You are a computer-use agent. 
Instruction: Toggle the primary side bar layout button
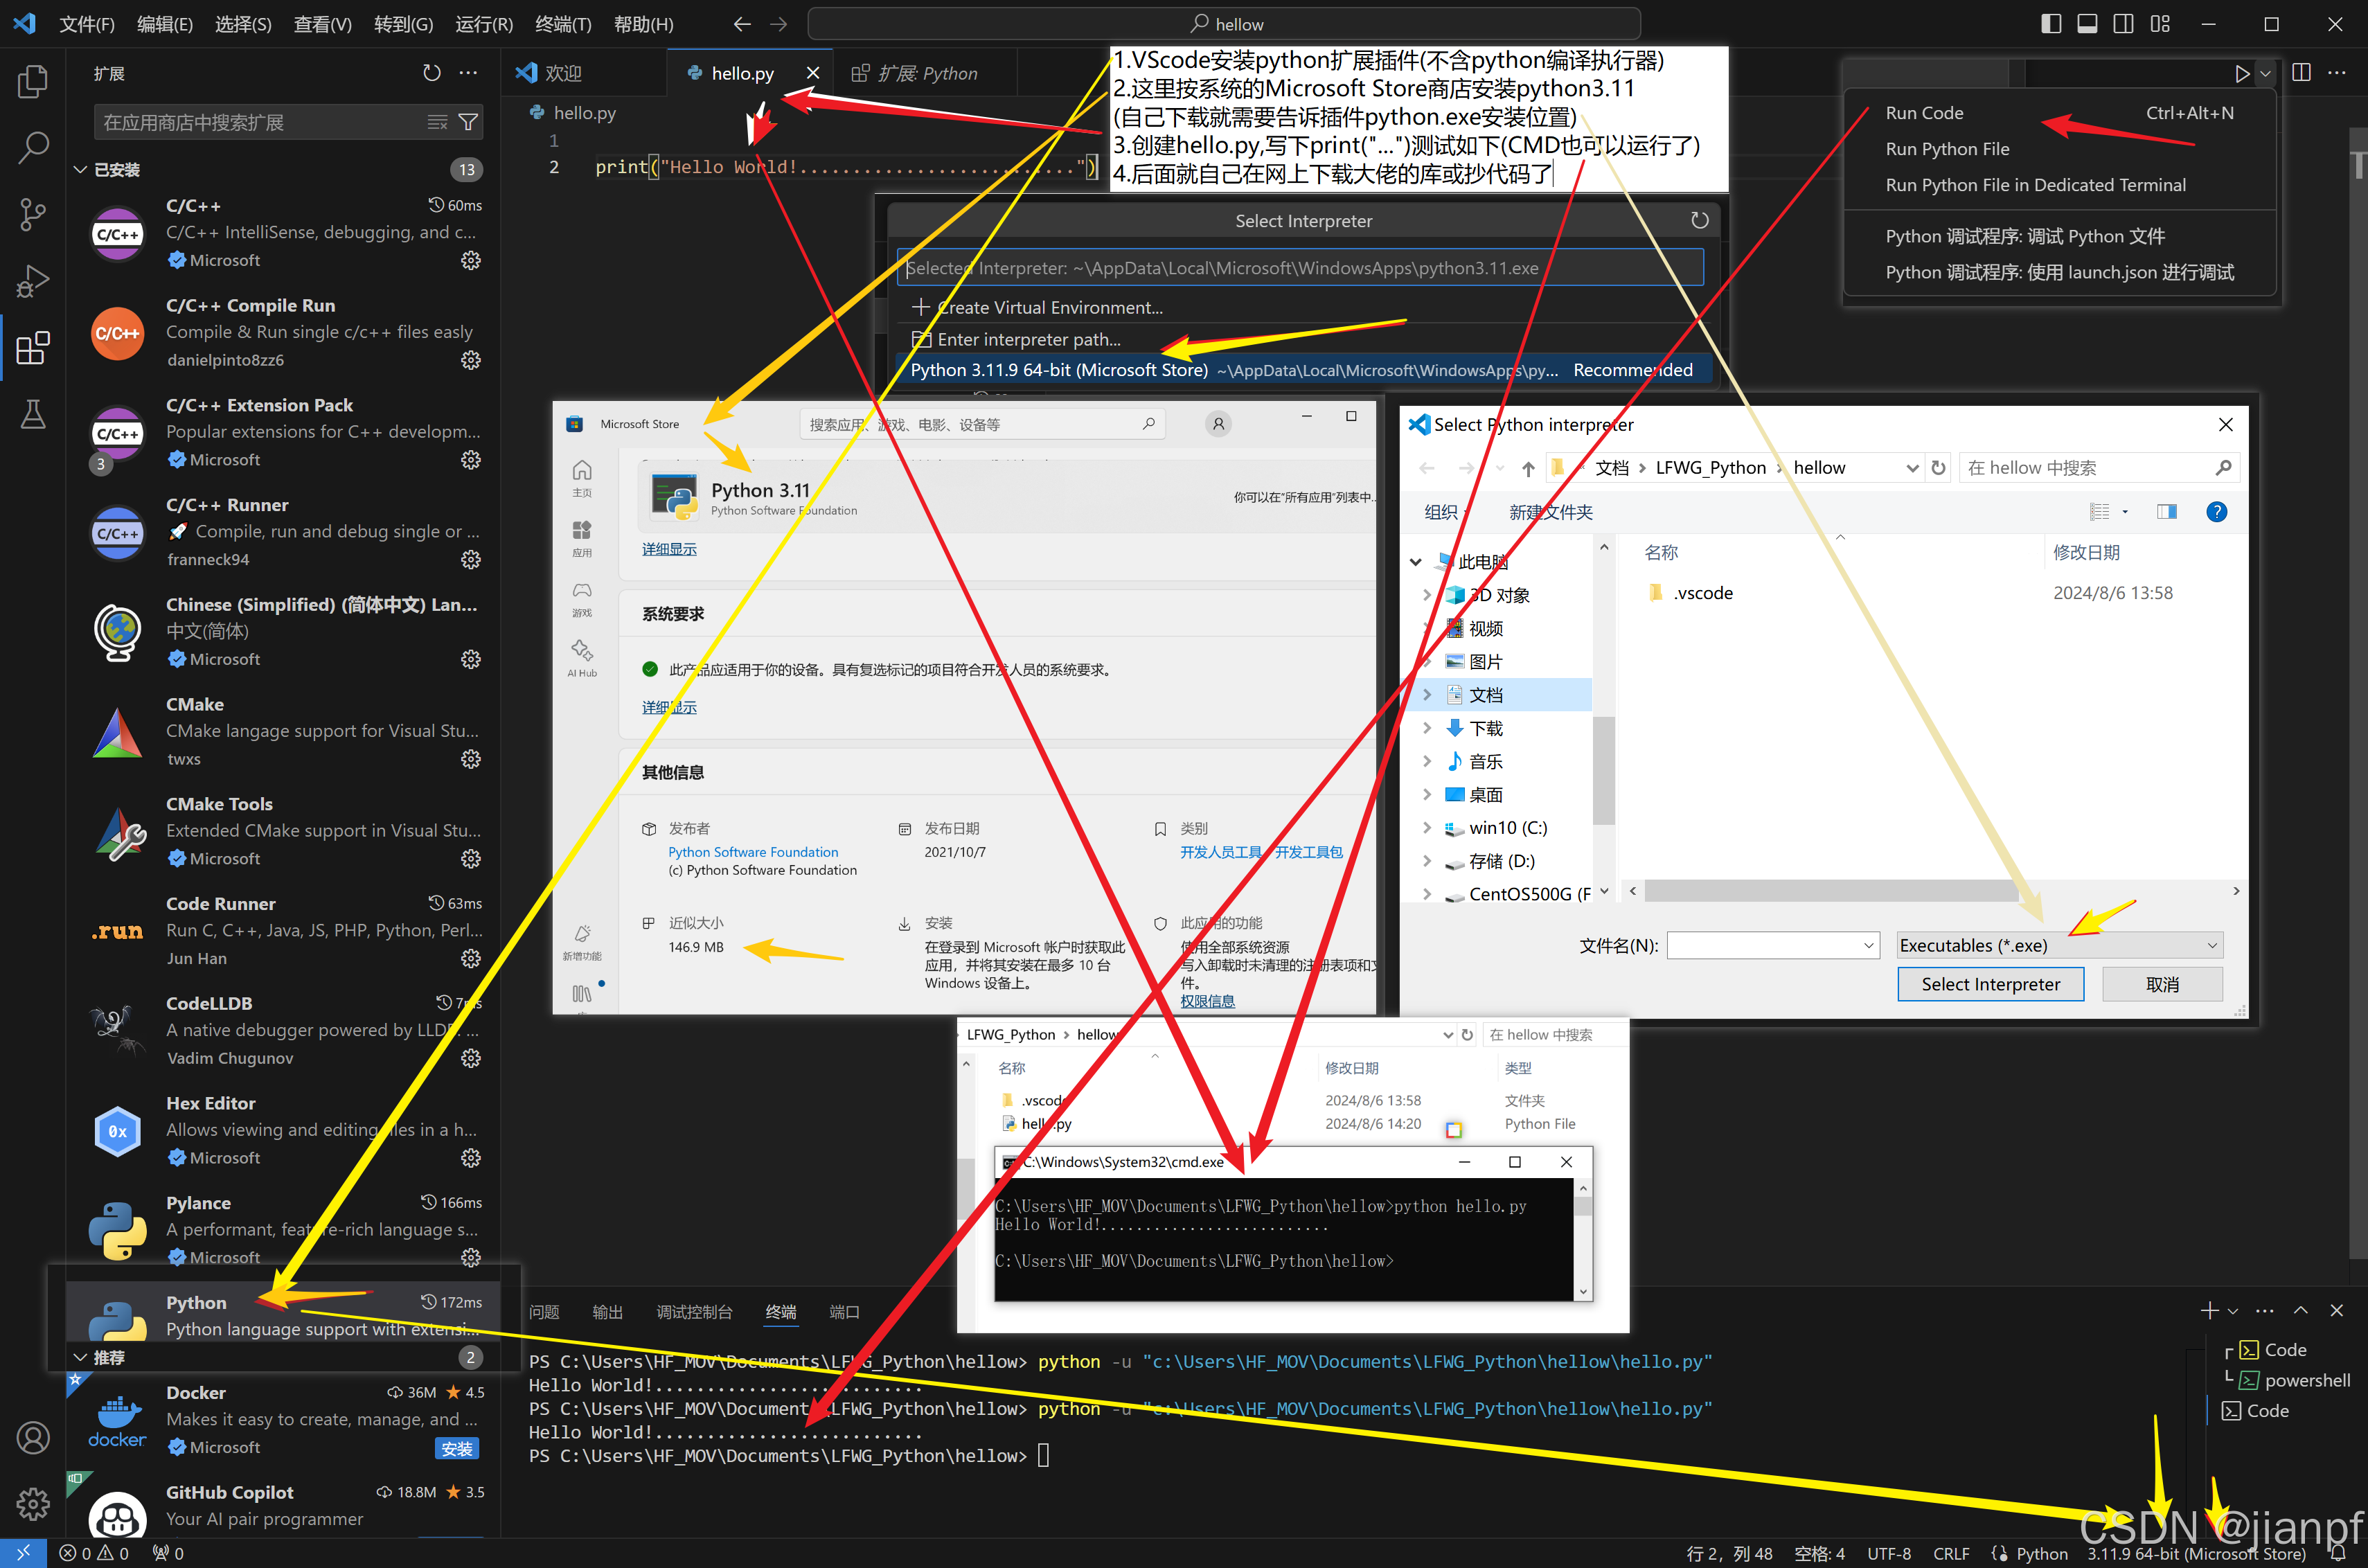coord(2050,24)
